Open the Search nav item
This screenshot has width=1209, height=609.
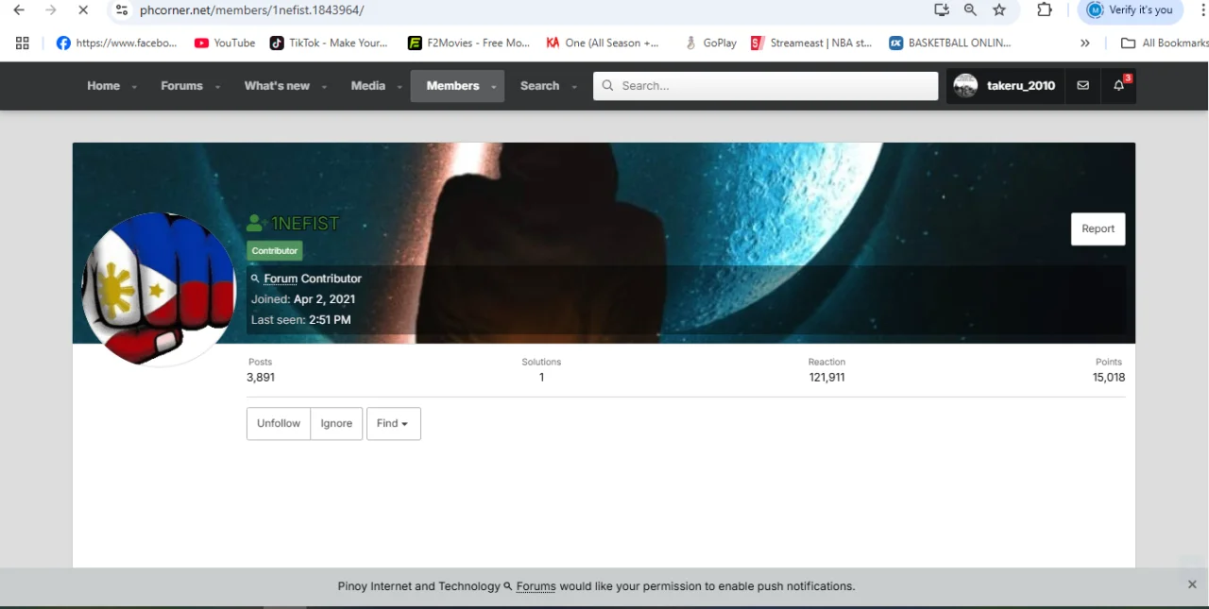539,86
